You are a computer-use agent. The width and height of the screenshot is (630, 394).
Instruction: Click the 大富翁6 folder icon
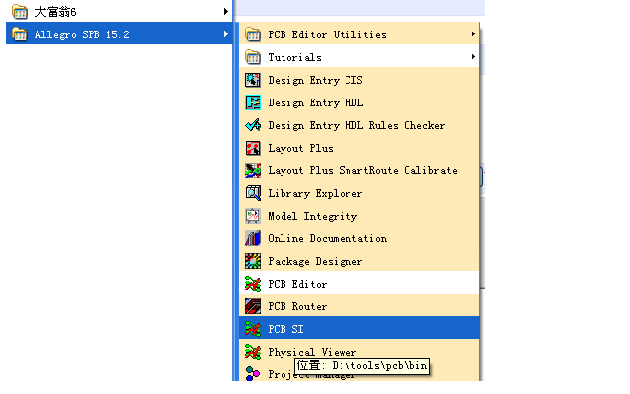20,12
